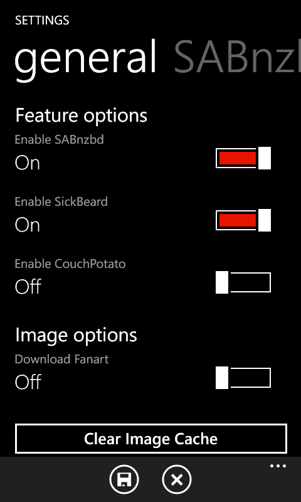Tap the SETTINGS page title

tap(42, 21)
